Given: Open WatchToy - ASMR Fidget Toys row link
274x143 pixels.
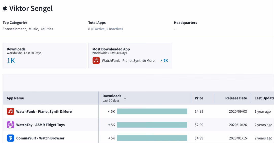Looking at the screenshot, I should tap(41, 125).
